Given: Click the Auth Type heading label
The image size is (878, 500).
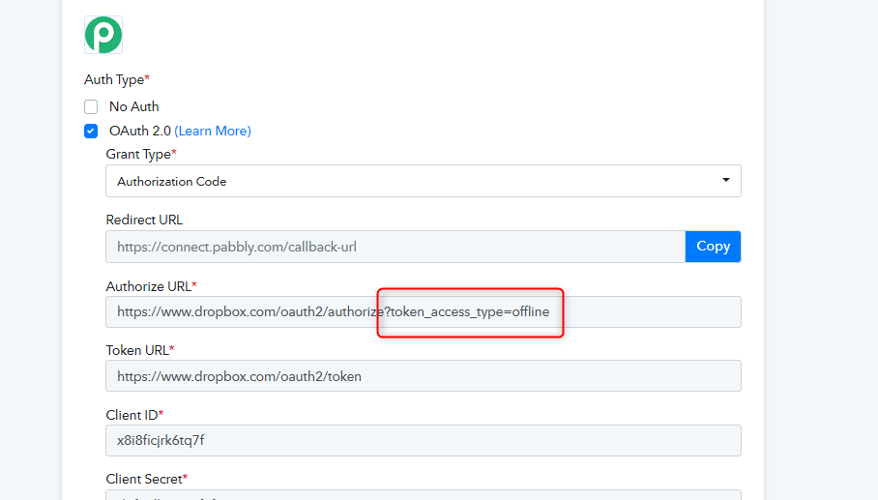Looking at the screenshot, I should [x=116, y=79].
